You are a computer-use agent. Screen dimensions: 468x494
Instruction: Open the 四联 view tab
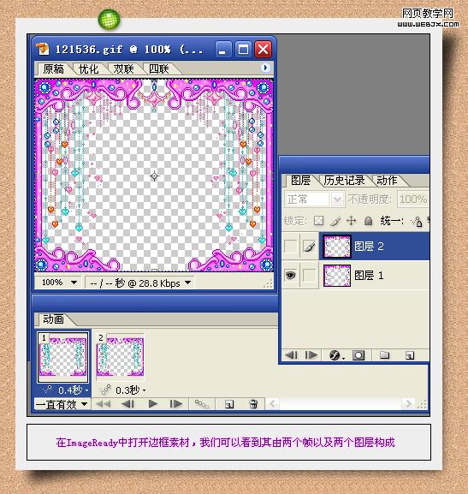[159, 69]
